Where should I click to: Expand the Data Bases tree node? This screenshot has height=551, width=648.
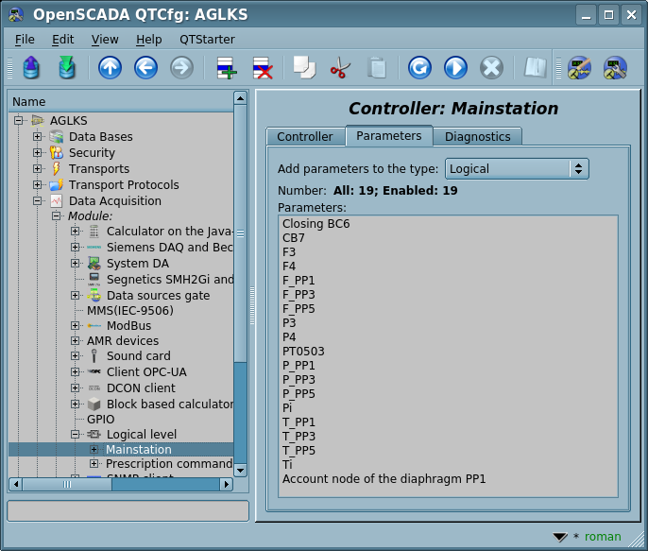[38, 137]
